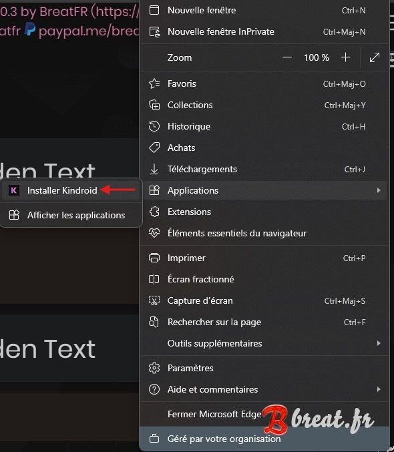394x452 pixels.
Task: Click the Applications grid icon
Action: pyautogui.click(x=154, y=190)
